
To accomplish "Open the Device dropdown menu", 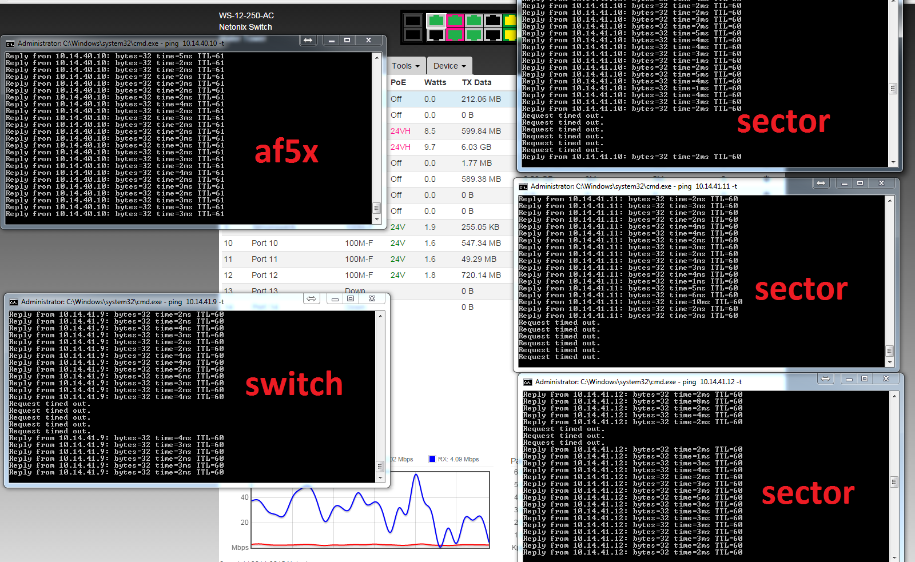I will click(449, 66).
